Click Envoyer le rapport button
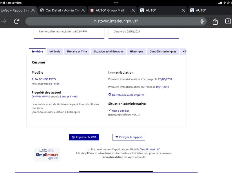The height and width of the screenshot is (174, 232). (128, 137)
